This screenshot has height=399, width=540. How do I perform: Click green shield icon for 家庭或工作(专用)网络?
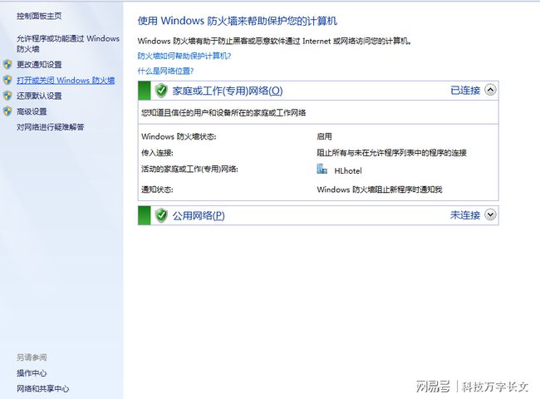(161, 91)
